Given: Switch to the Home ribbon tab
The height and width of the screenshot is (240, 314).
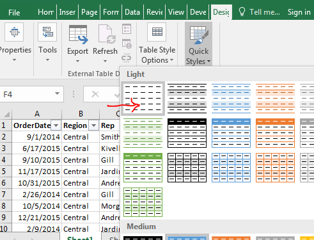Looking at the screenshot, I should pyautogui.click(x=45, y=12).
